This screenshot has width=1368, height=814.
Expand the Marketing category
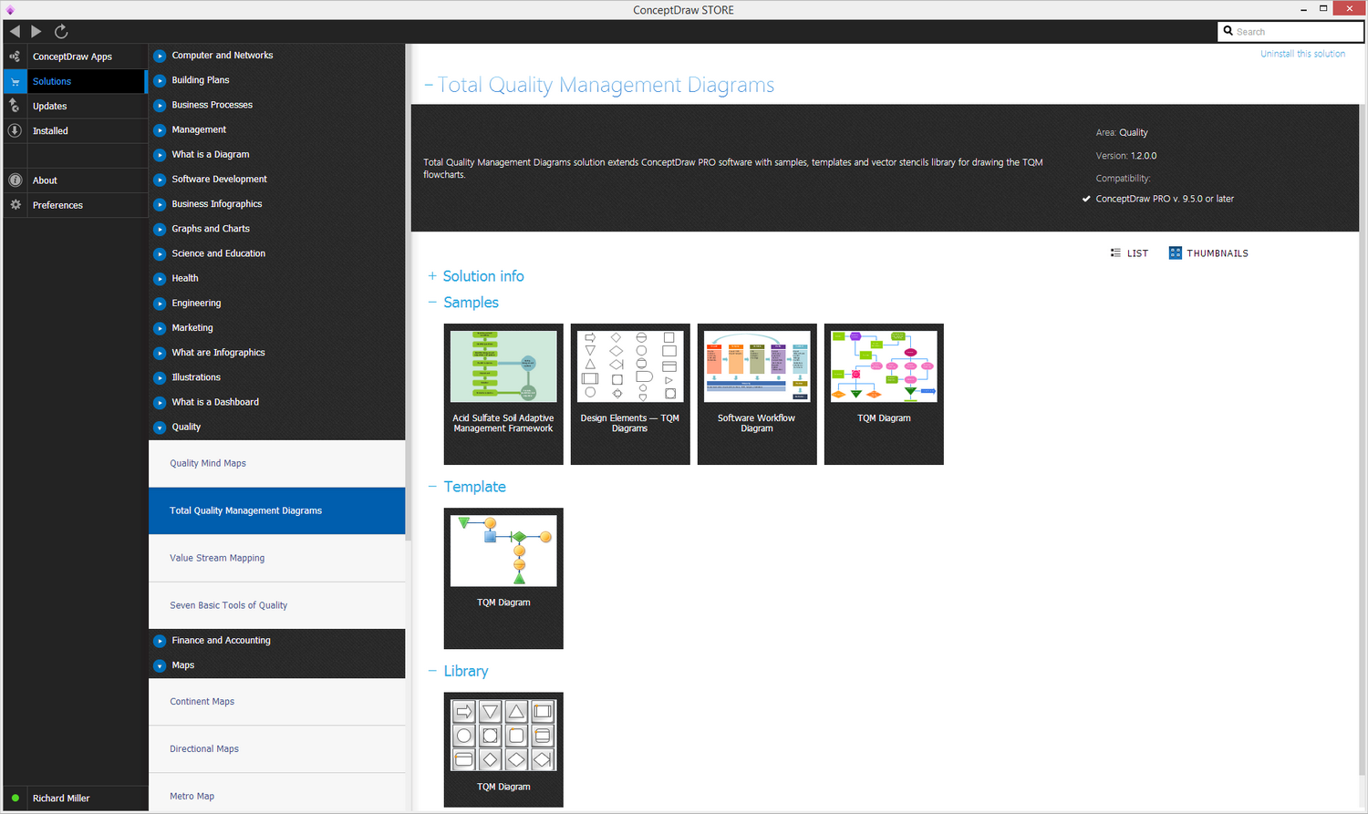pos(160,328)
